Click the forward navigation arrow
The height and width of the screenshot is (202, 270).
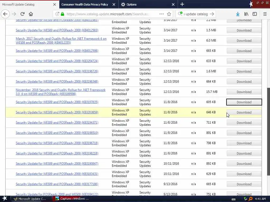[14, 14]
